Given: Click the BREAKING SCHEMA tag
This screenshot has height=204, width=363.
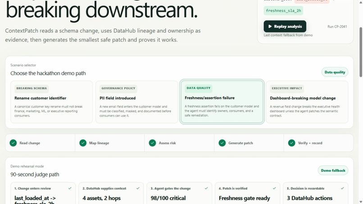Looking at the screenshot, I should 32,88.
